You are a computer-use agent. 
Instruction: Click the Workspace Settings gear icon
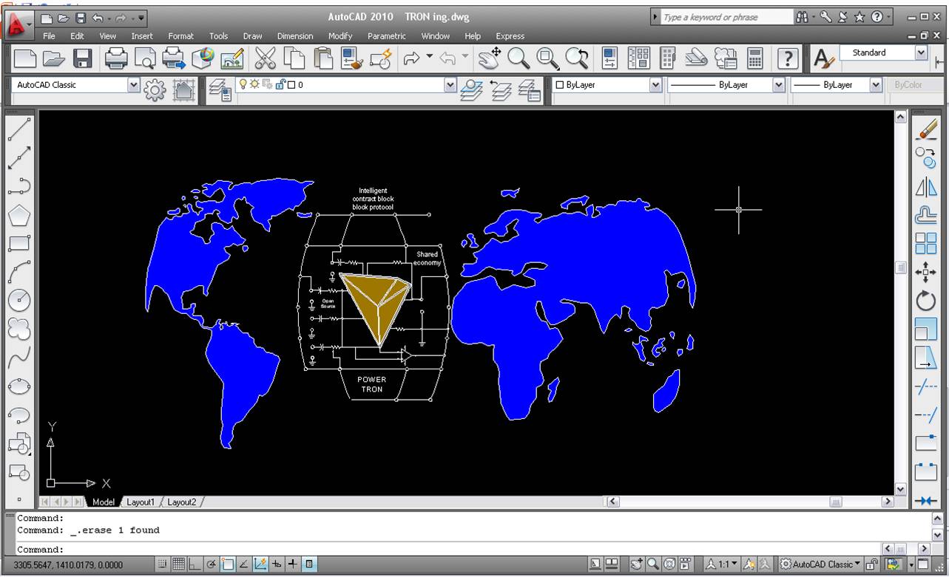[x=155, y=90]
